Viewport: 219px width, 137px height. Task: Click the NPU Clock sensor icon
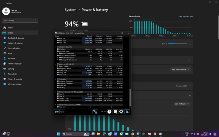tap(58, 49)
